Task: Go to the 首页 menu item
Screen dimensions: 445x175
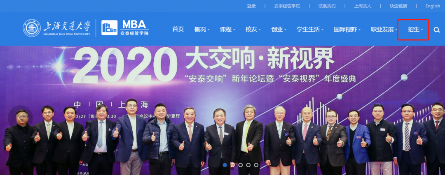Action: point(178,30)
